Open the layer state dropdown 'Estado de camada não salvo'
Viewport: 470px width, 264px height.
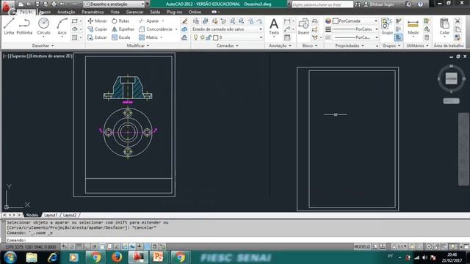(228, 29)
